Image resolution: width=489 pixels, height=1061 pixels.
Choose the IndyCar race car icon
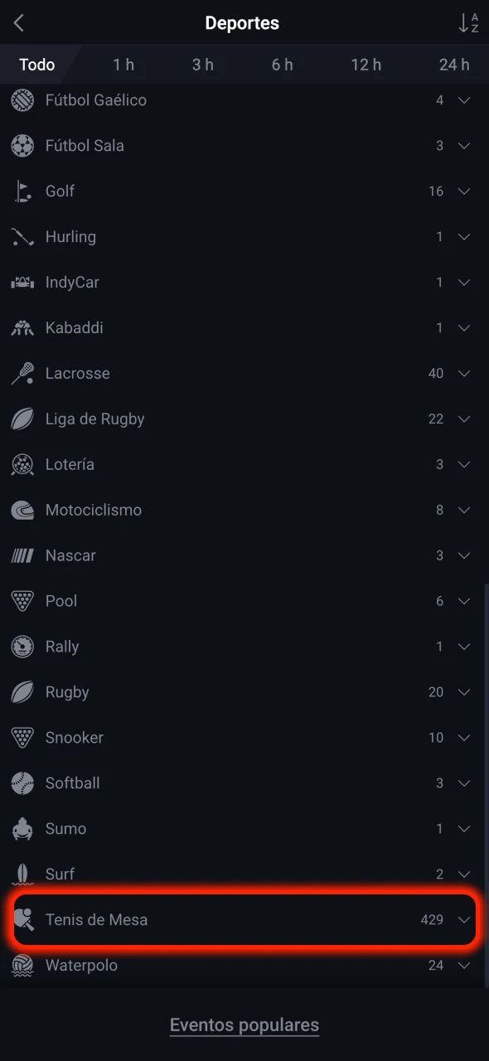[x=22, y=283]
